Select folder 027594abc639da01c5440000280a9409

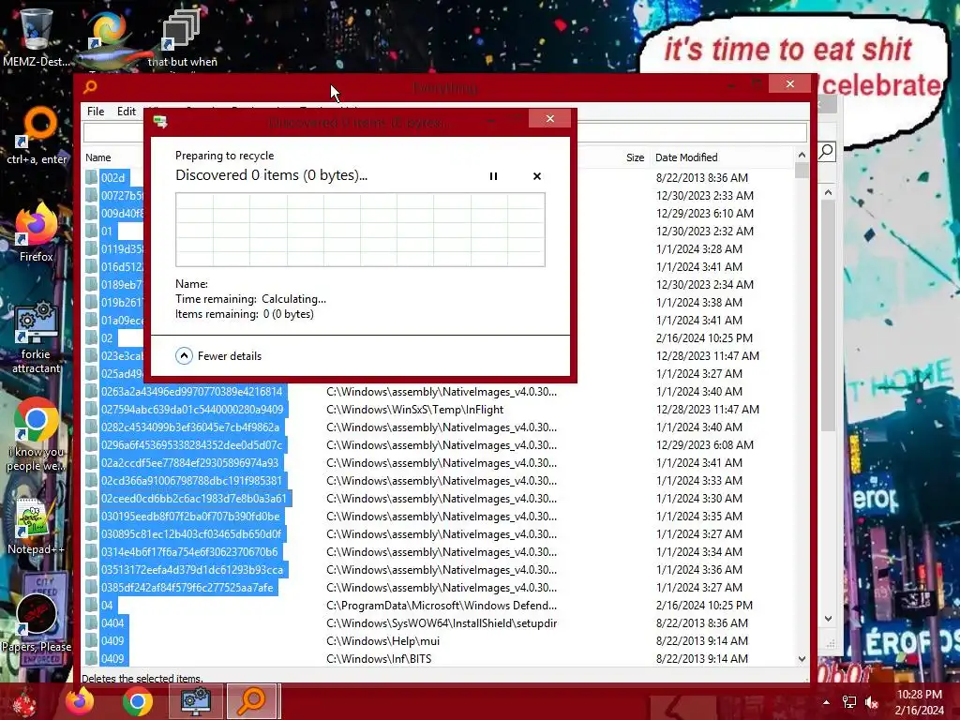coord(192,409)
